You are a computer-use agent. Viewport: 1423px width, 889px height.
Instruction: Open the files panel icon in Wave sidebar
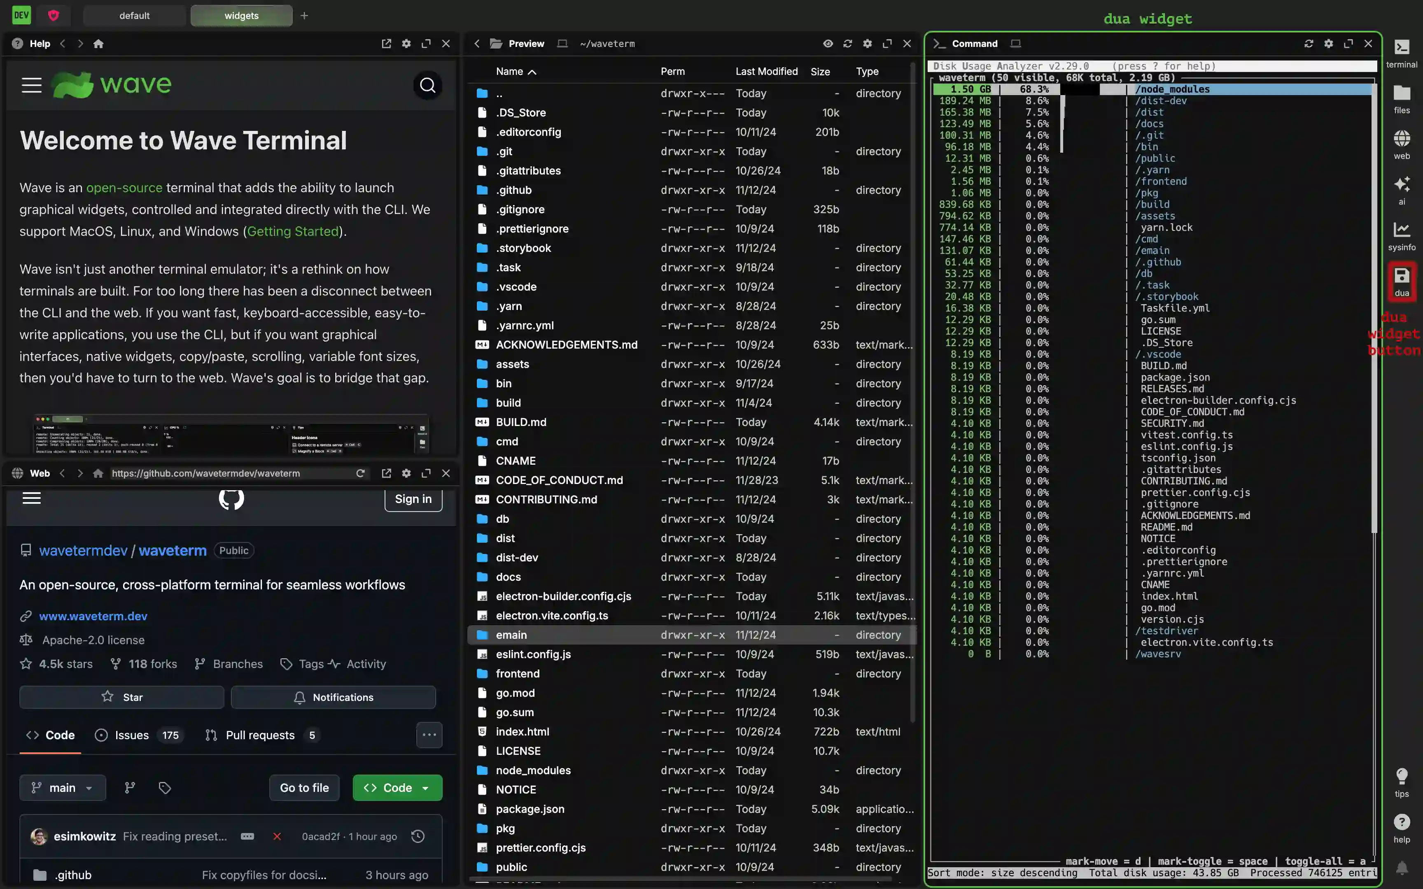1402,95
